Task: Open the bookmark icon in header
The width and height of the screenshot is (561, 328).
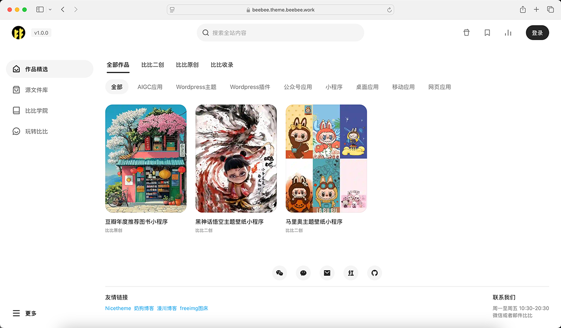Action: pyautogui.click(x=487, y=33)
